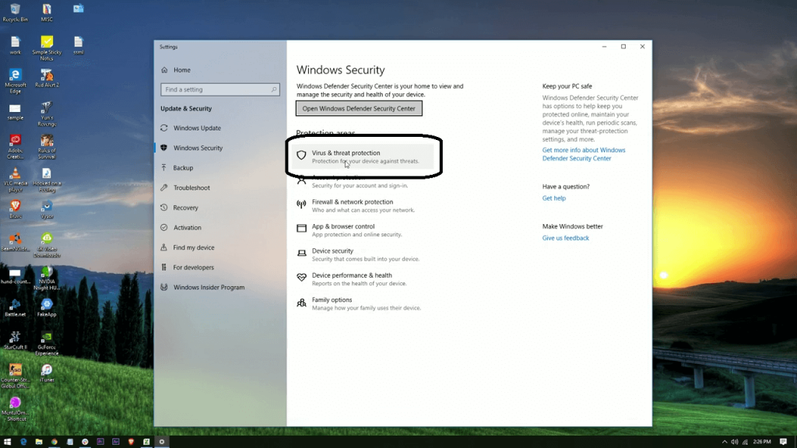Click the Find a setting search box
The height and width of the screenshot is (448, 797).
(x=219, y=89)
